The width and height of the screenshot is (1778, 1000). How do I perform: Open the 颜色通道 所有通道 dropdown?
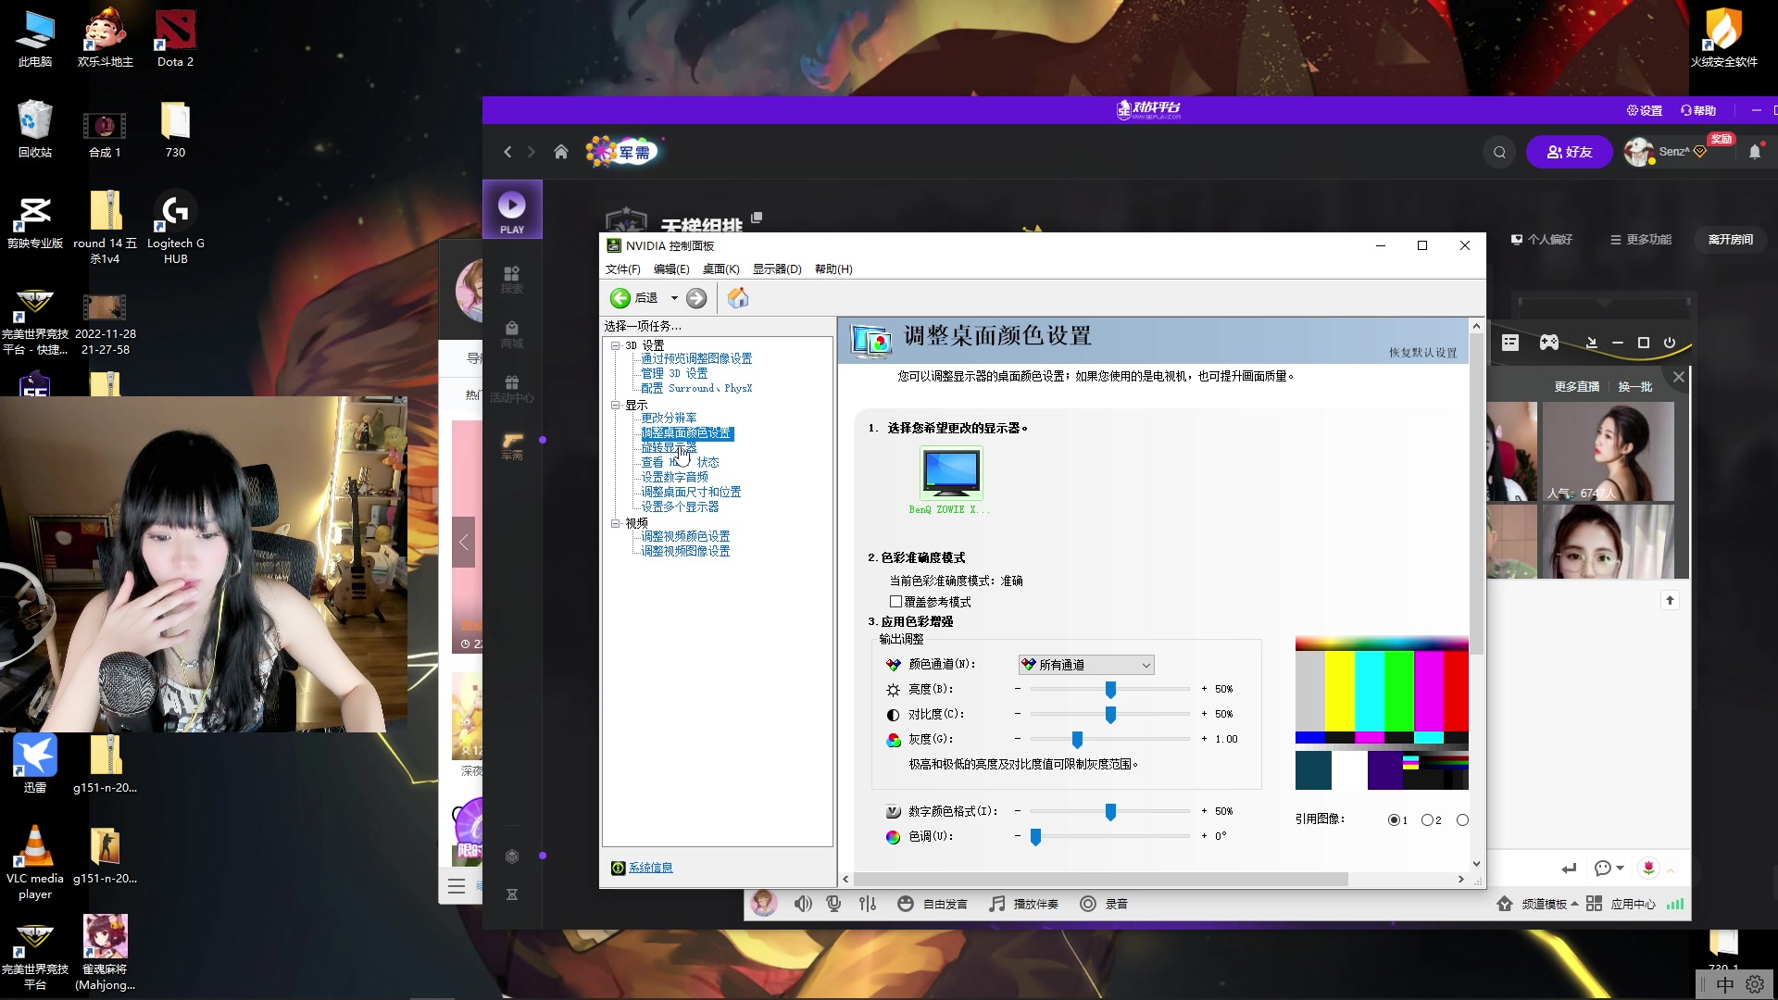coord(1086,665)
